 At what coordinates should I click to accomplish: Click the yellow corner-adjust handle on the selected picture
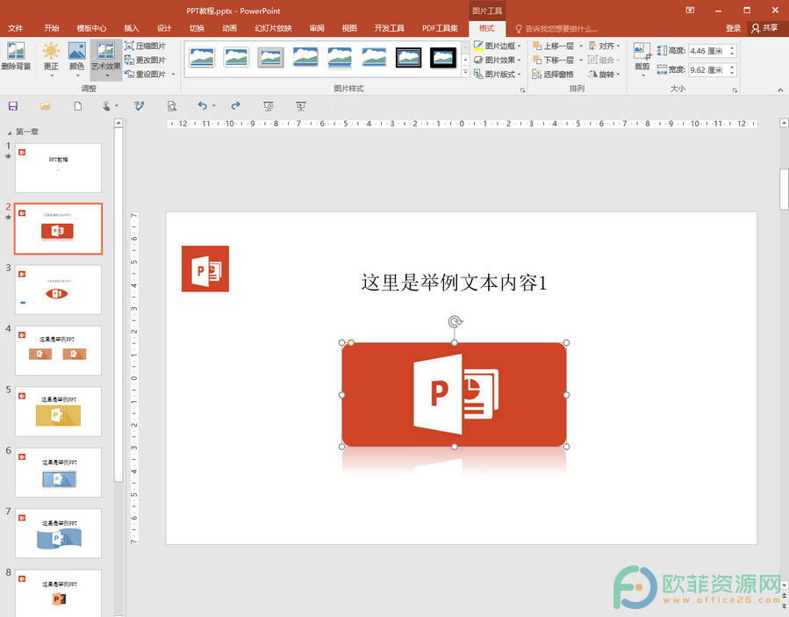click(x=351, y=342)
